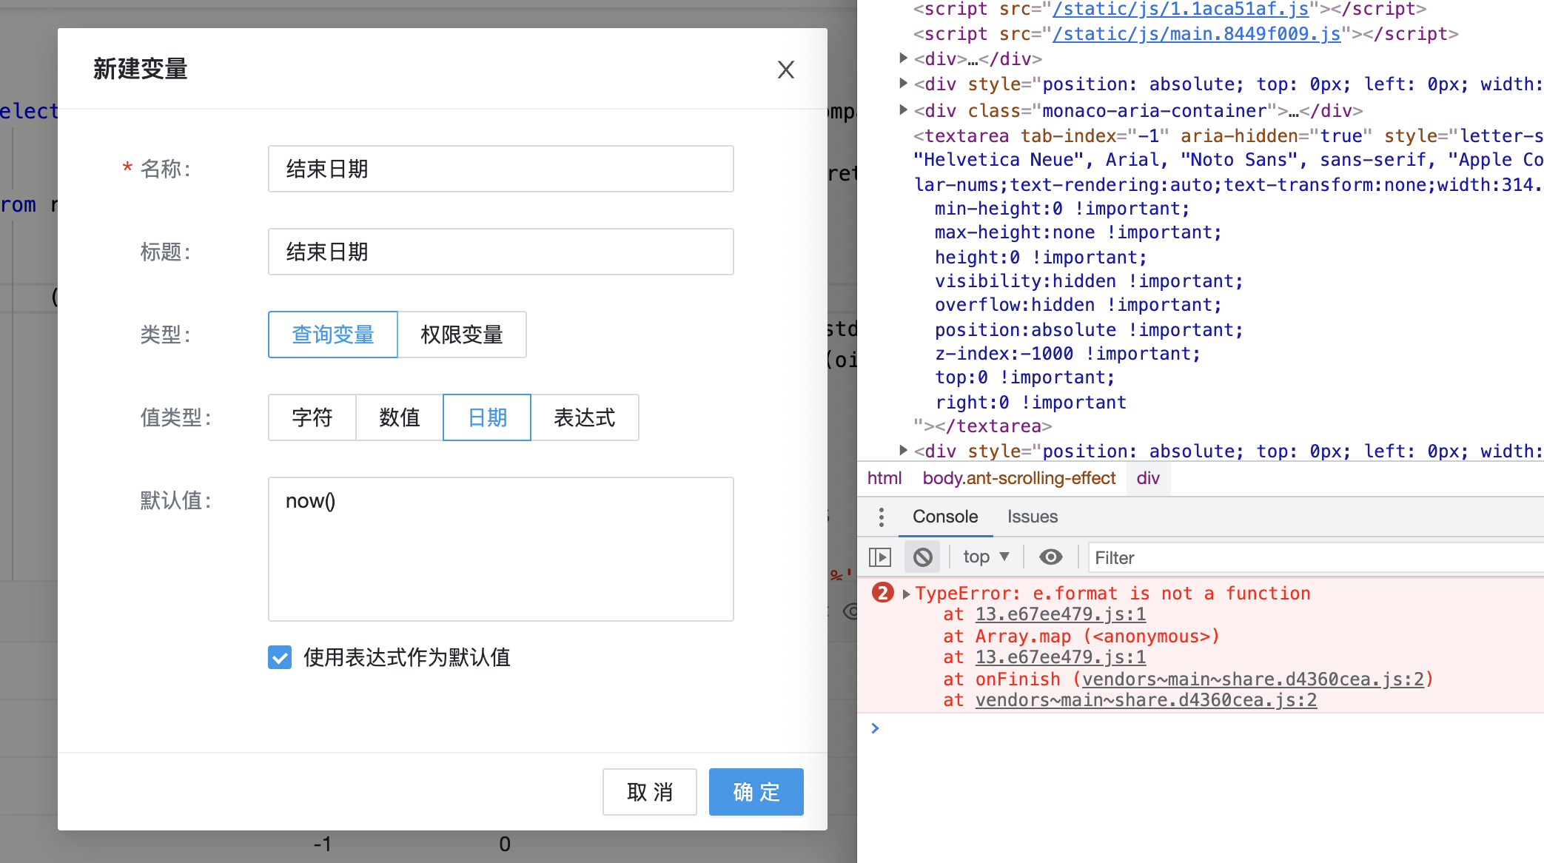Open the vendors~main~share.d4360cea.js:2 link

pos(1145,699)
